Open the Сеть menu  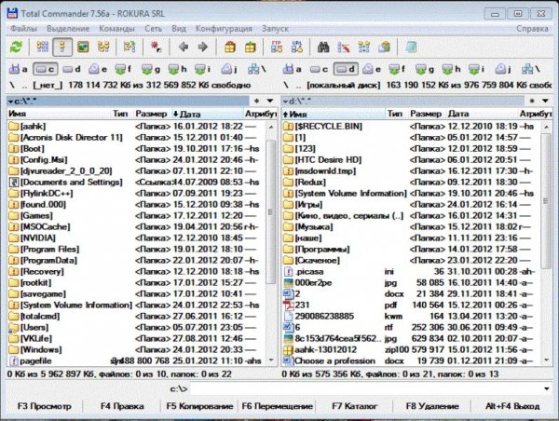tap(153, 29)
